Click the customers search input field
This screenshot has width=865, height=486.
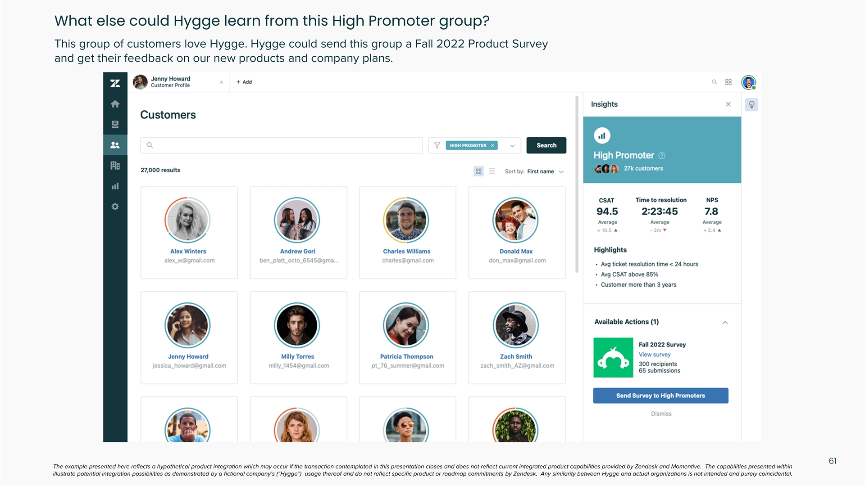tap(282, 145)
